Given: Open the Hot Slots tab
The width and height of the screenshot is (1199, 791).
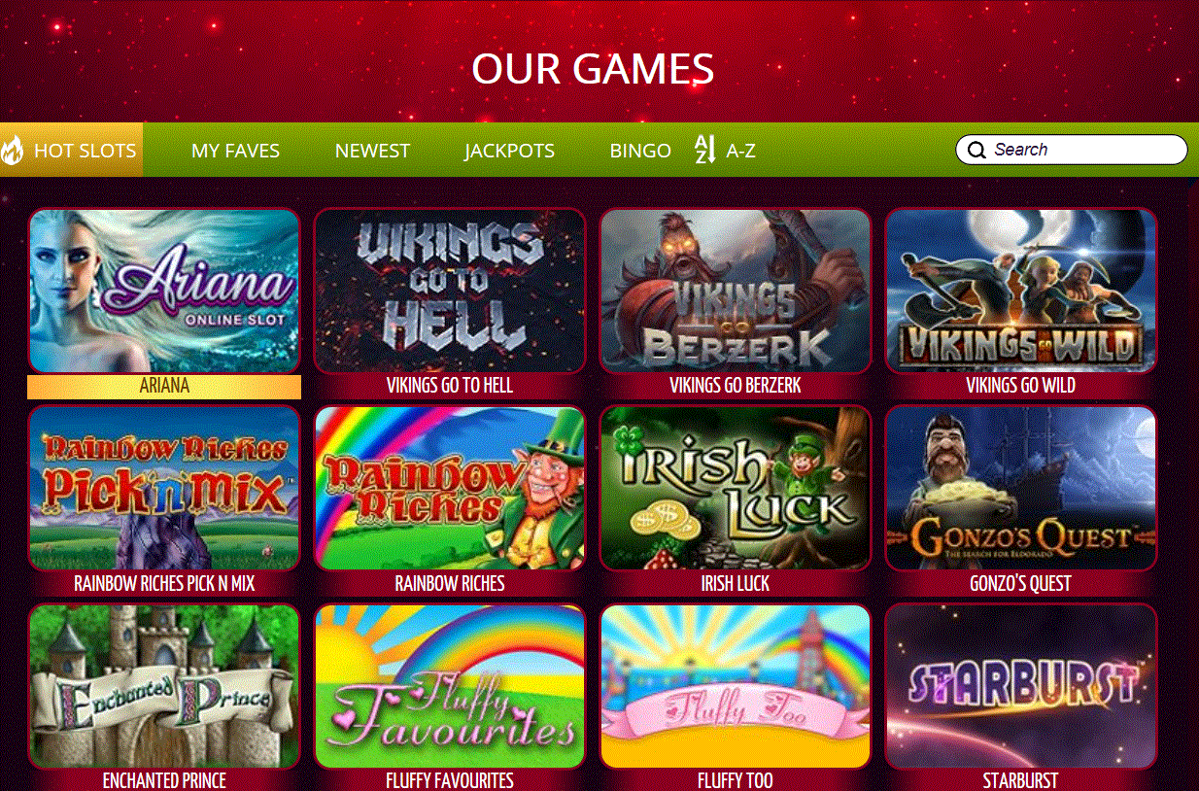Looking at the screenshot, I should point(72,150).
